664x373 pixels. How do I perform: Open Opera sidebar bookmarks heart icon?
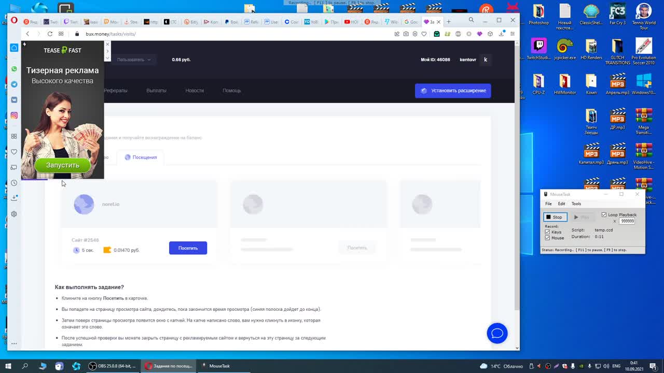point(14,152)
